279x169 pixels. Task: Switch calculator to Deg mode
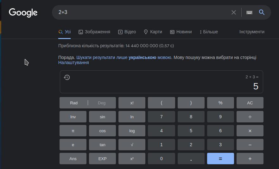pos(102,103)
